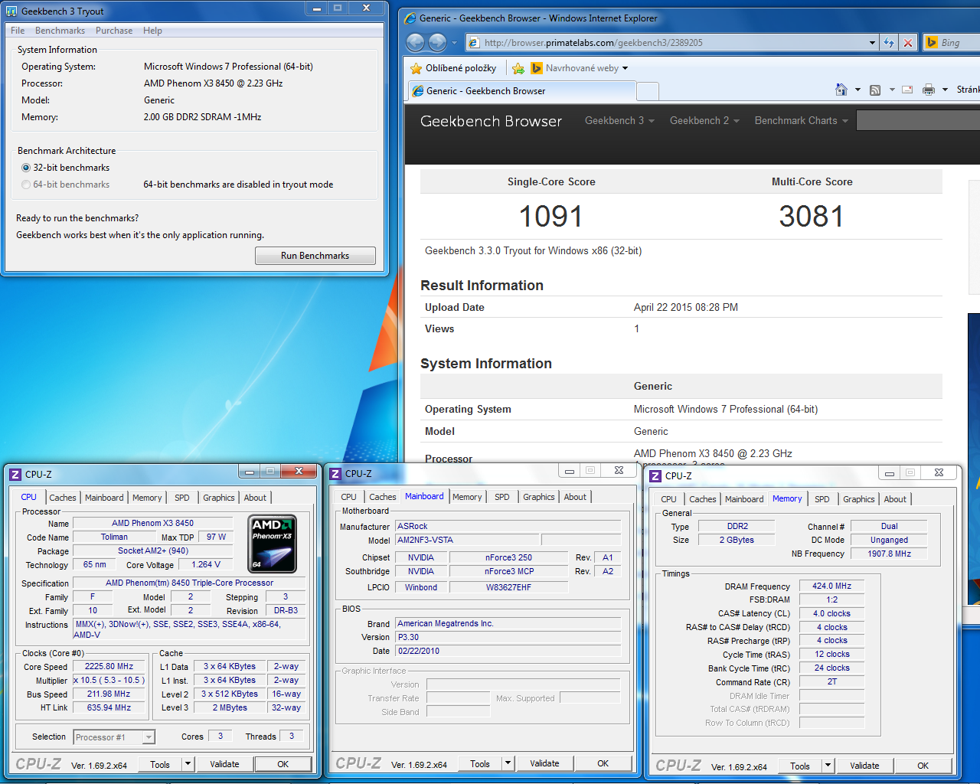
Task: Open the Geekbench 2 navigation dropdown
Action: [704, 120]
